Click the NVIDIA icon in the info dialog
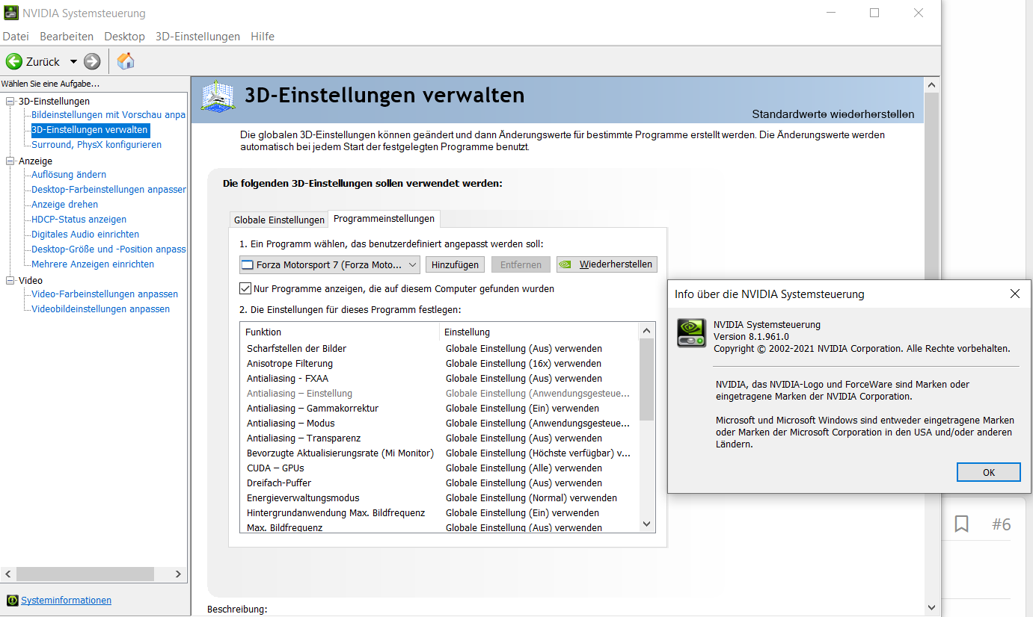The width and height of the screenshot is (1033, 617). coord(691,333)
